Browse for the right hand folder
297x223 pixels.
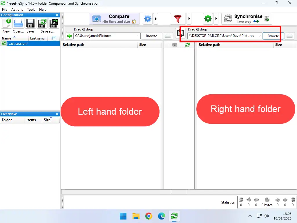point(273,36)
